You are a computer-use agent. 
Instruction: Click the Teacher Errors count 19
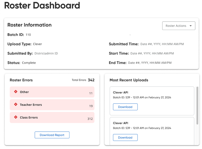[x=91, y=106]
